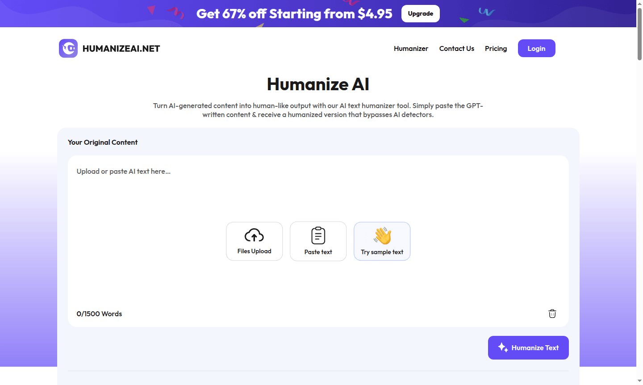Click the Paste text card
Screen dimensions: 643x385
point(318,241)
